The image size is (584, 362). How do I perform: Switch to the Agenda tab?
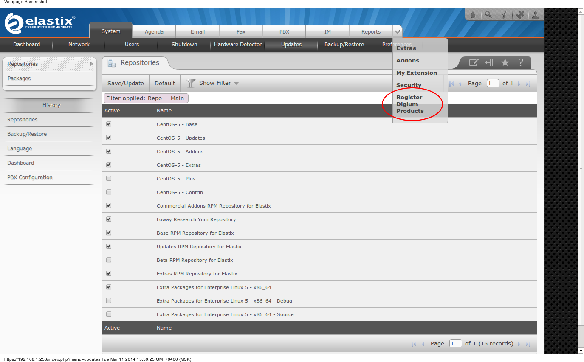point(154,31)
